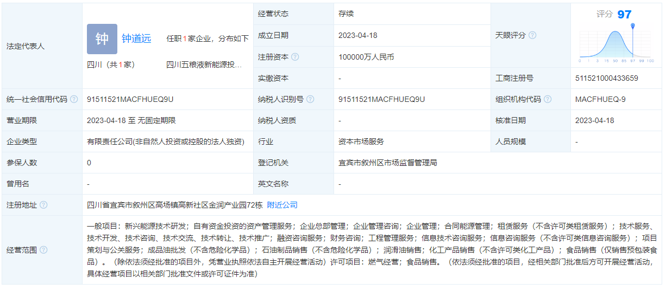Click the registered address text
The width and height of the screenshot is (666, 290).
174,205
